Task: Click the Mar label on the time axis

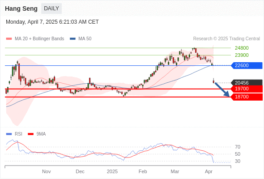Action: (175, 171)
